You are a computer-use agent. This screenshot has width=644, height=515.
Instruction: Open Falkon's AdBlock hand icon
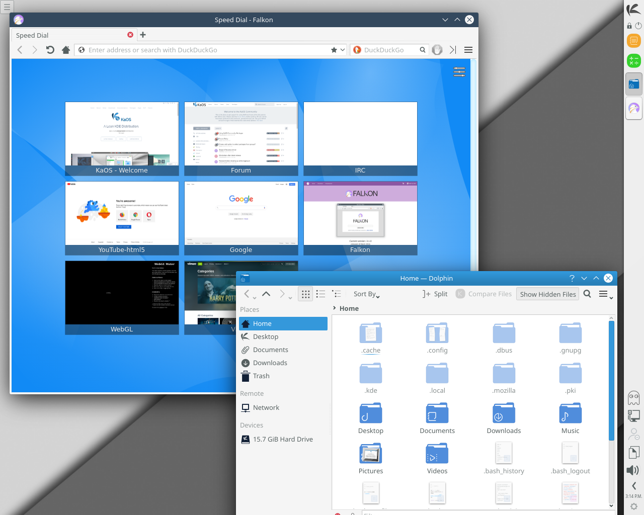click(x=437, y=50)
